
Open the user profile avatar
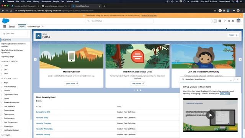point(238,21)
